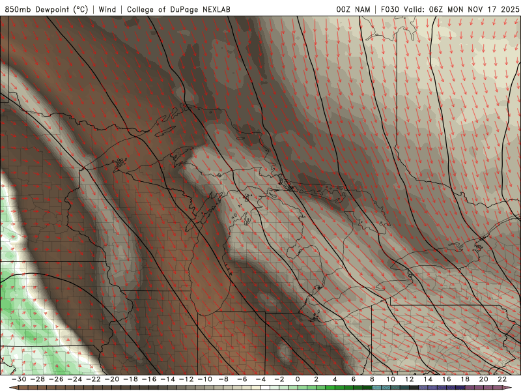This screenshot has width=521, height=391.
Task: Click the 20 colorbar label
Action: pos(484,379)
